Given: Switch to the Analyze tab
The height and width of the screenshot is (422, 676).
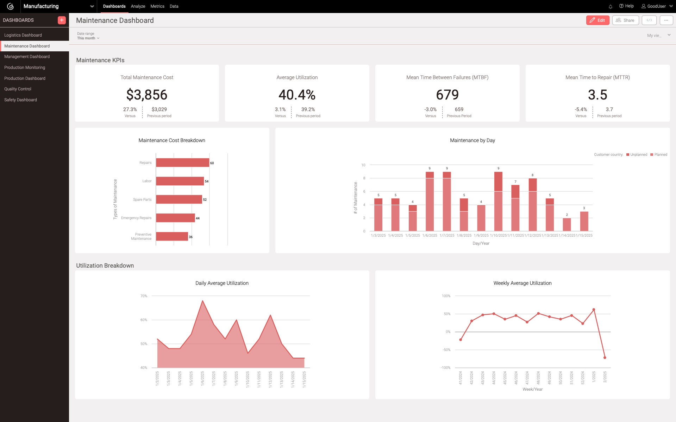Looking at the screenshot, I should click(138, 6).
